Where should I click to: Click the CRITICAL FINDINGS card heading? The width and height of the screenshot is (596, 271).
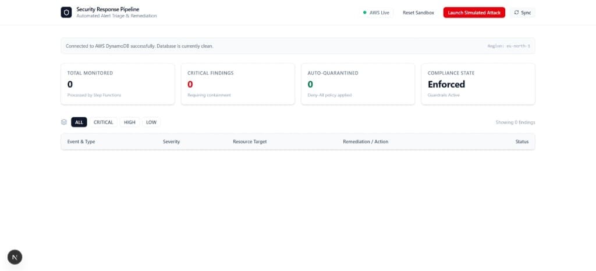211,73
